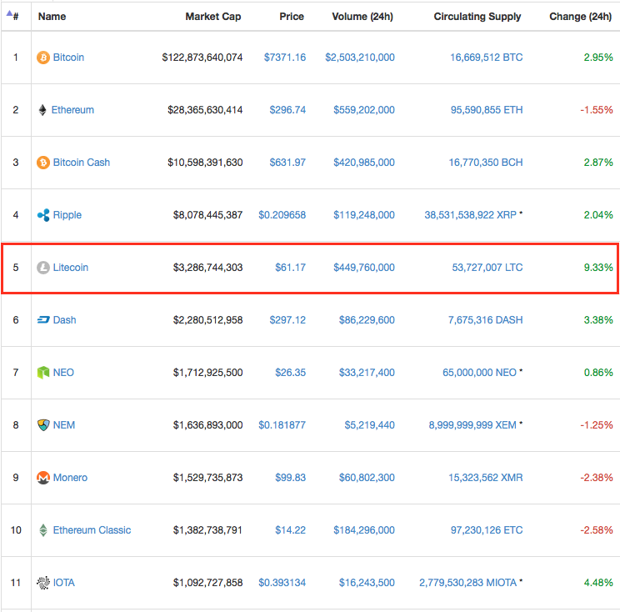Click the Litecoin logo icon
This screenshot has width=620, height=612.
tap(43, 268)
